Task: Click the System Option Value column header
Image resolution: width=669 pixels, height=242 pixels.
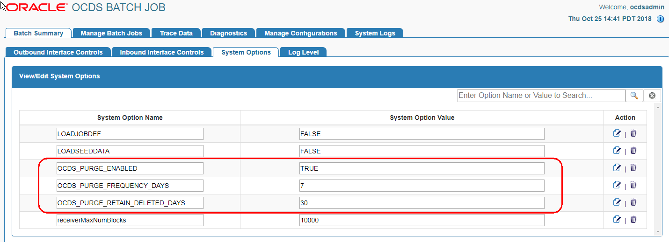Action: coord(422,118)
